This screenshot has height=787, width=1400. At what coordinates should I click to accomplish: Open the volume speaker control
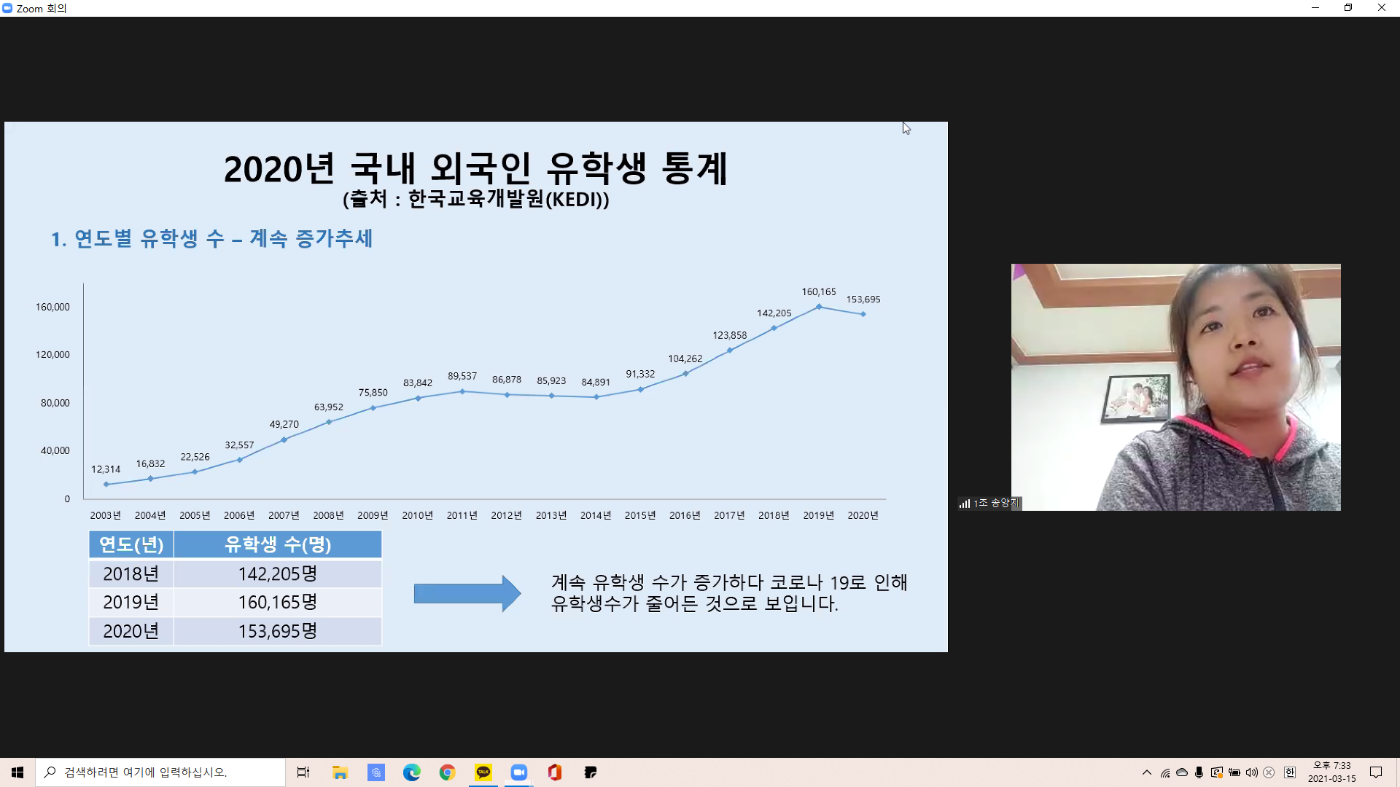1252,772
